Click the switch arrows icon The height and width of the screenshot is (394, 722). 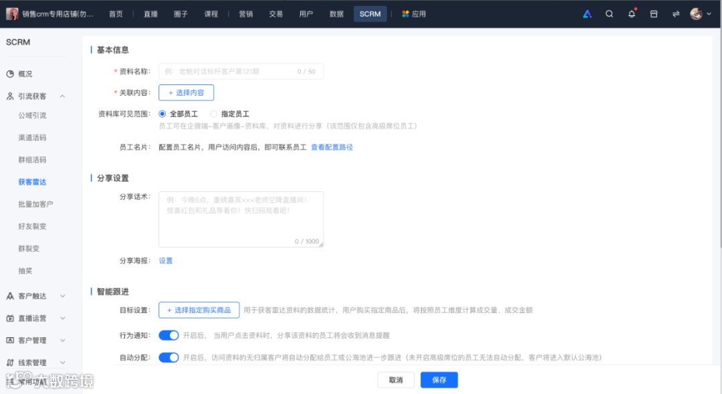tap(676, 14)
